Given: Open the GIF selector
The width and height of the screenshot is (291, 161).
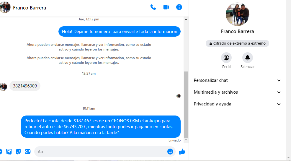Looking at the screenshot, I should [27, 152].
